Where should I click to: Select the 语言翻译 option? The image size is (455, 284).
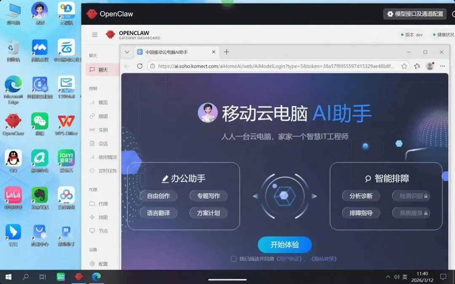coord(158,213)
